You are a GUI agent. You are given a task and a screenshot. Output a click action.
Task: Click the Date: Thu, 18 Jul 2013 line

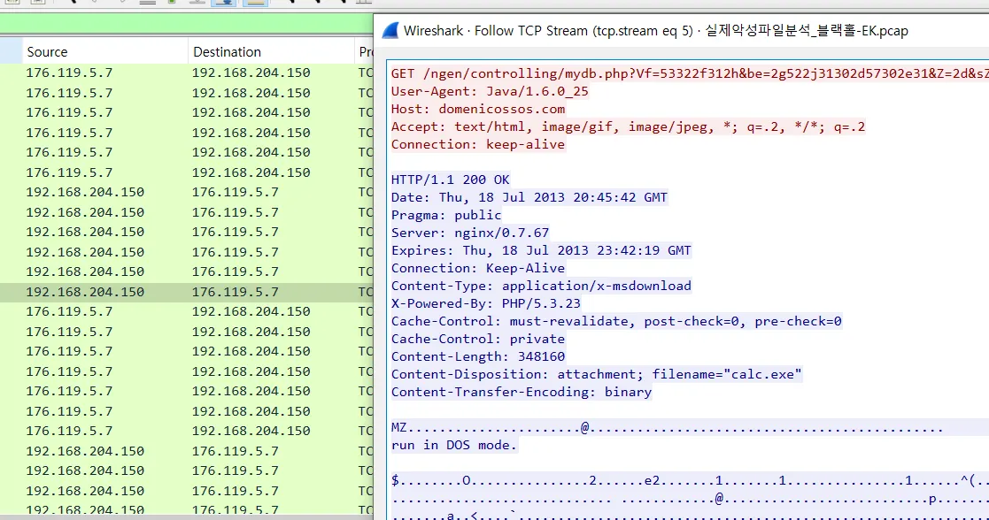[x=529, y=197]
